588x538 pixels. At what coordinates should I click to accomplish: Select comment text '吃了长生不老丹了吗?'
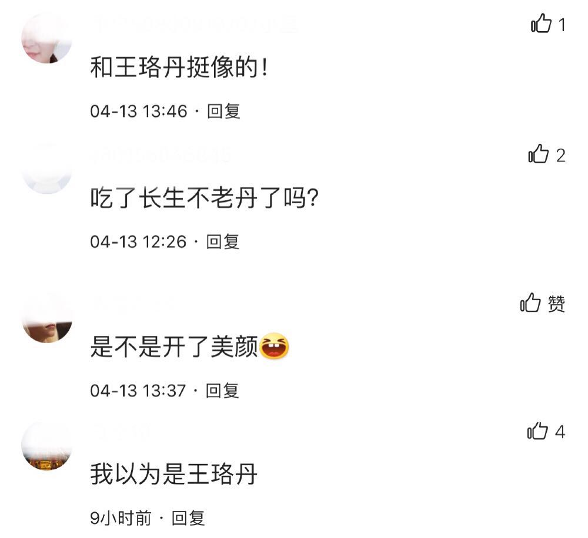[205, 198]
